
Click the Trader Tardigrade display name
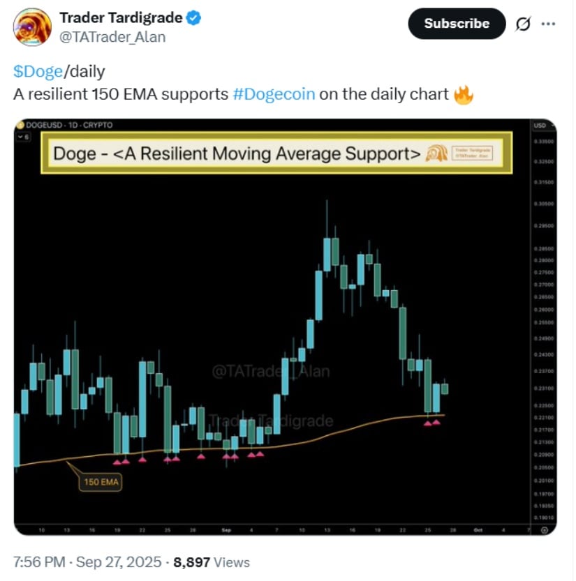click(x=121, y=18)
